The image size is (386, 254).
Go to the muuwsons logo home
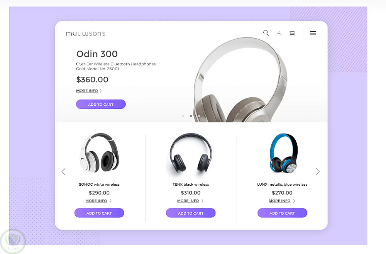click(85, 34)
